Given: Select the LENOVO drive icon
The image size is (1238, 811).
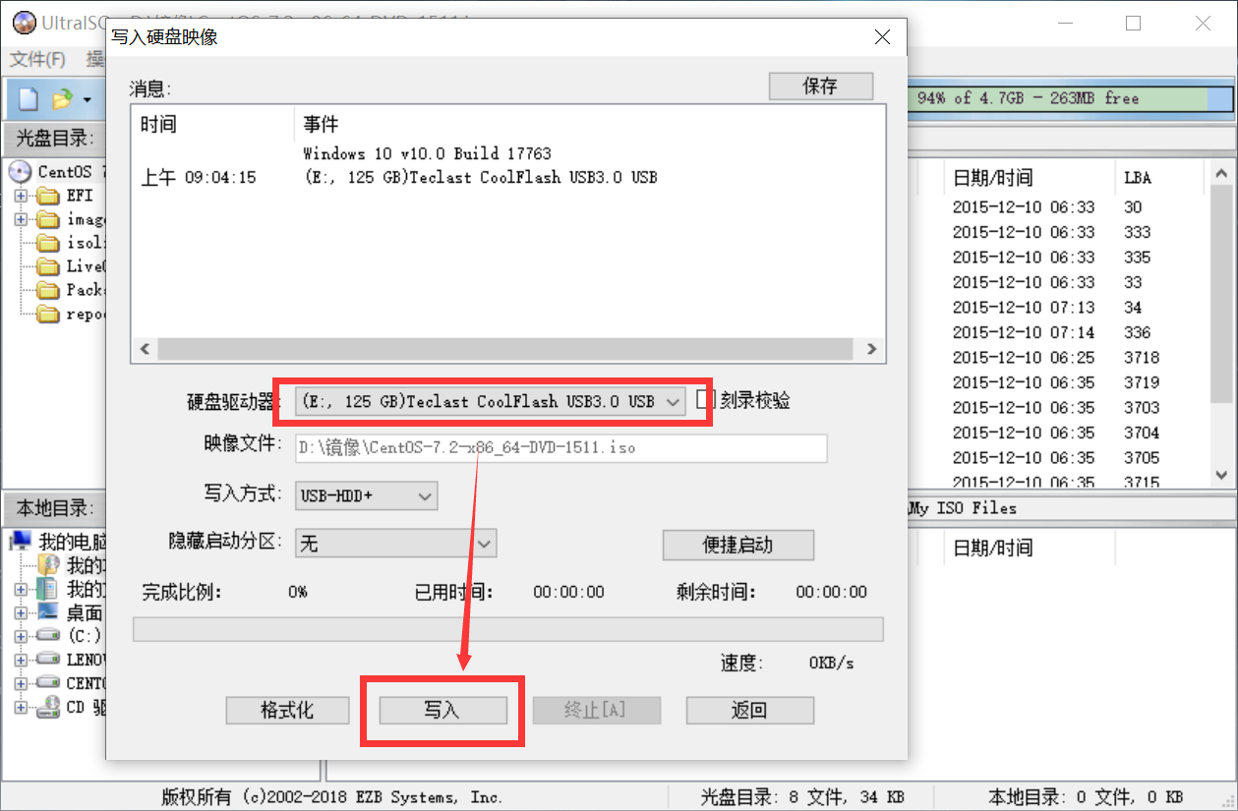Looking at the screenshot, I should [48, 660].
